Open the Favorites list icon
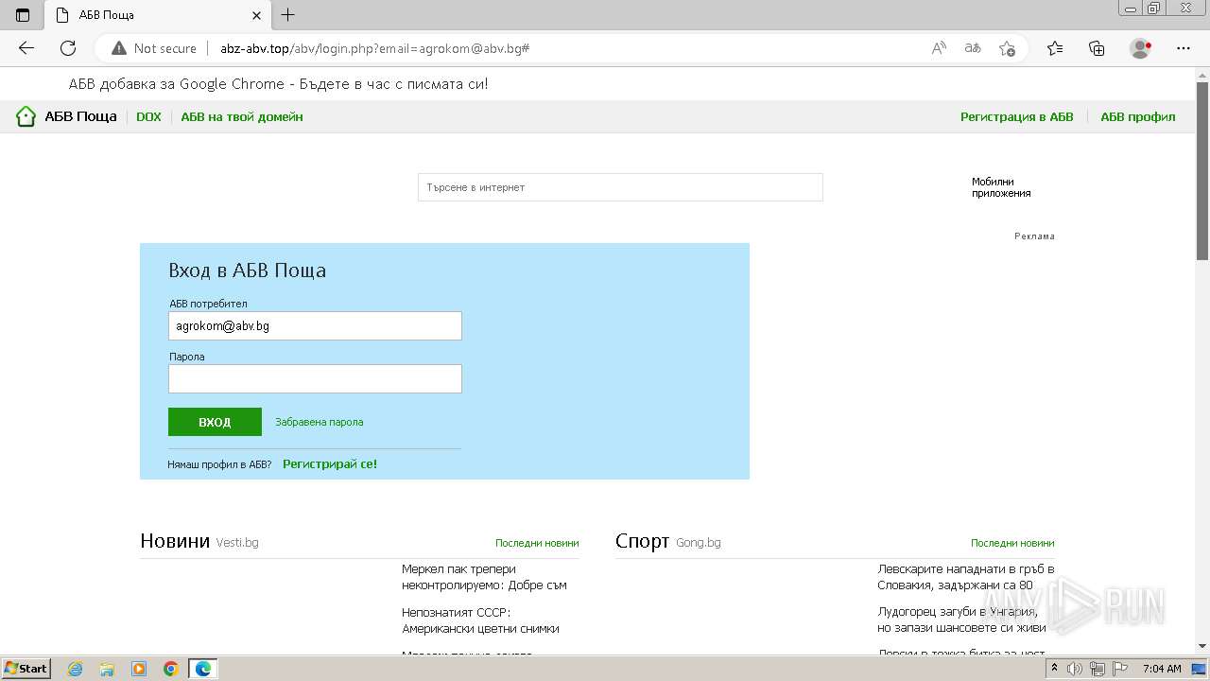Image resolution: width=1210 pixels, height=681 pixels. pos(1055,48)
